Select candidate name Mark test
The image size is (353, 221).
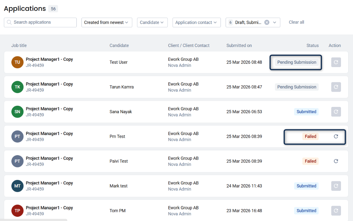(118, 186)
